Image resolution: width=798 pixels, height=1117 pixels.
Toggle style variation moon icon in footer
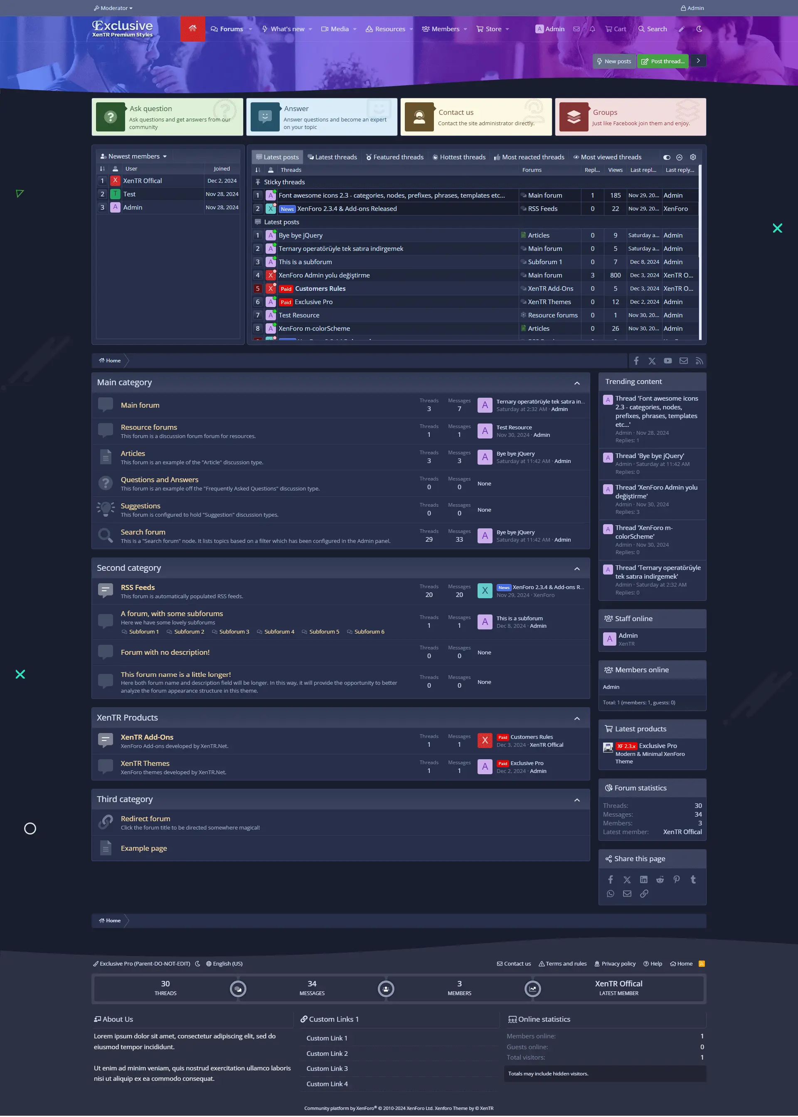(197, 963)
